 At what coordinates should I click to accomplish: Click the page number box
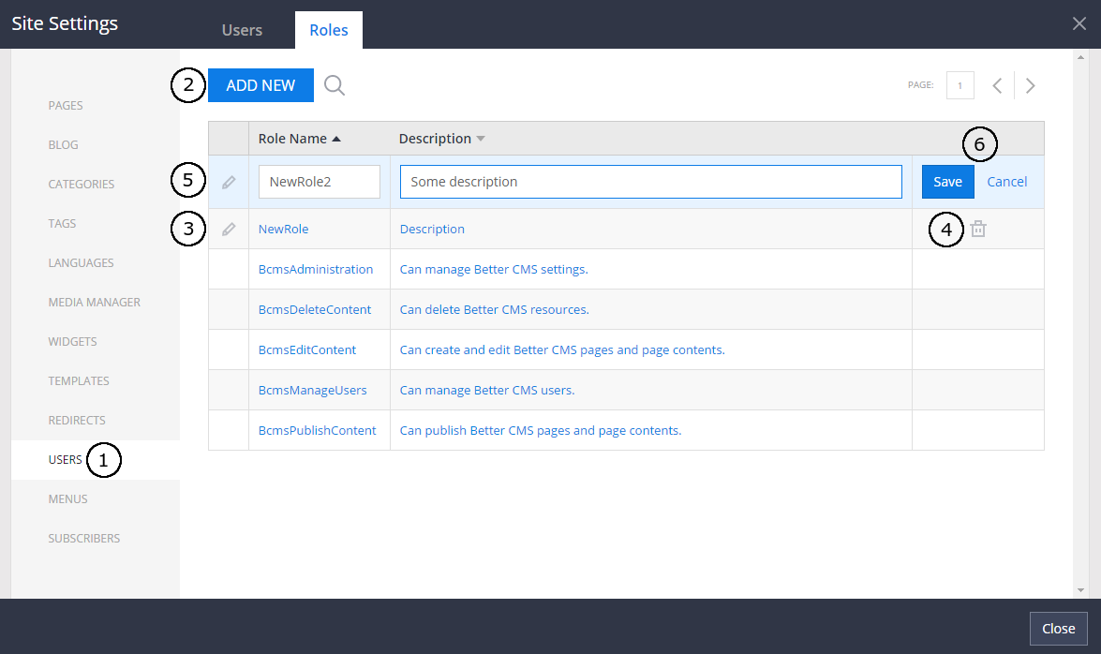(960, 85)
